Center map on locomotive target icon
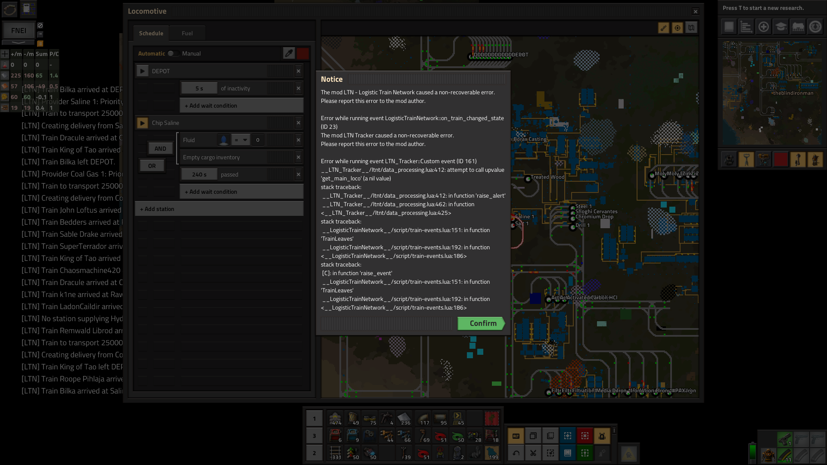The height and width of the screenshot is (465, 827). click(677, 28)
